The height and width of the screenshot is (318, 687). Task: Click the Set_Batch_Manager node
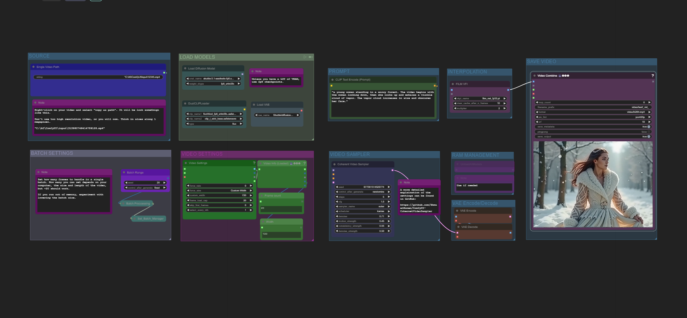point(150,218)
